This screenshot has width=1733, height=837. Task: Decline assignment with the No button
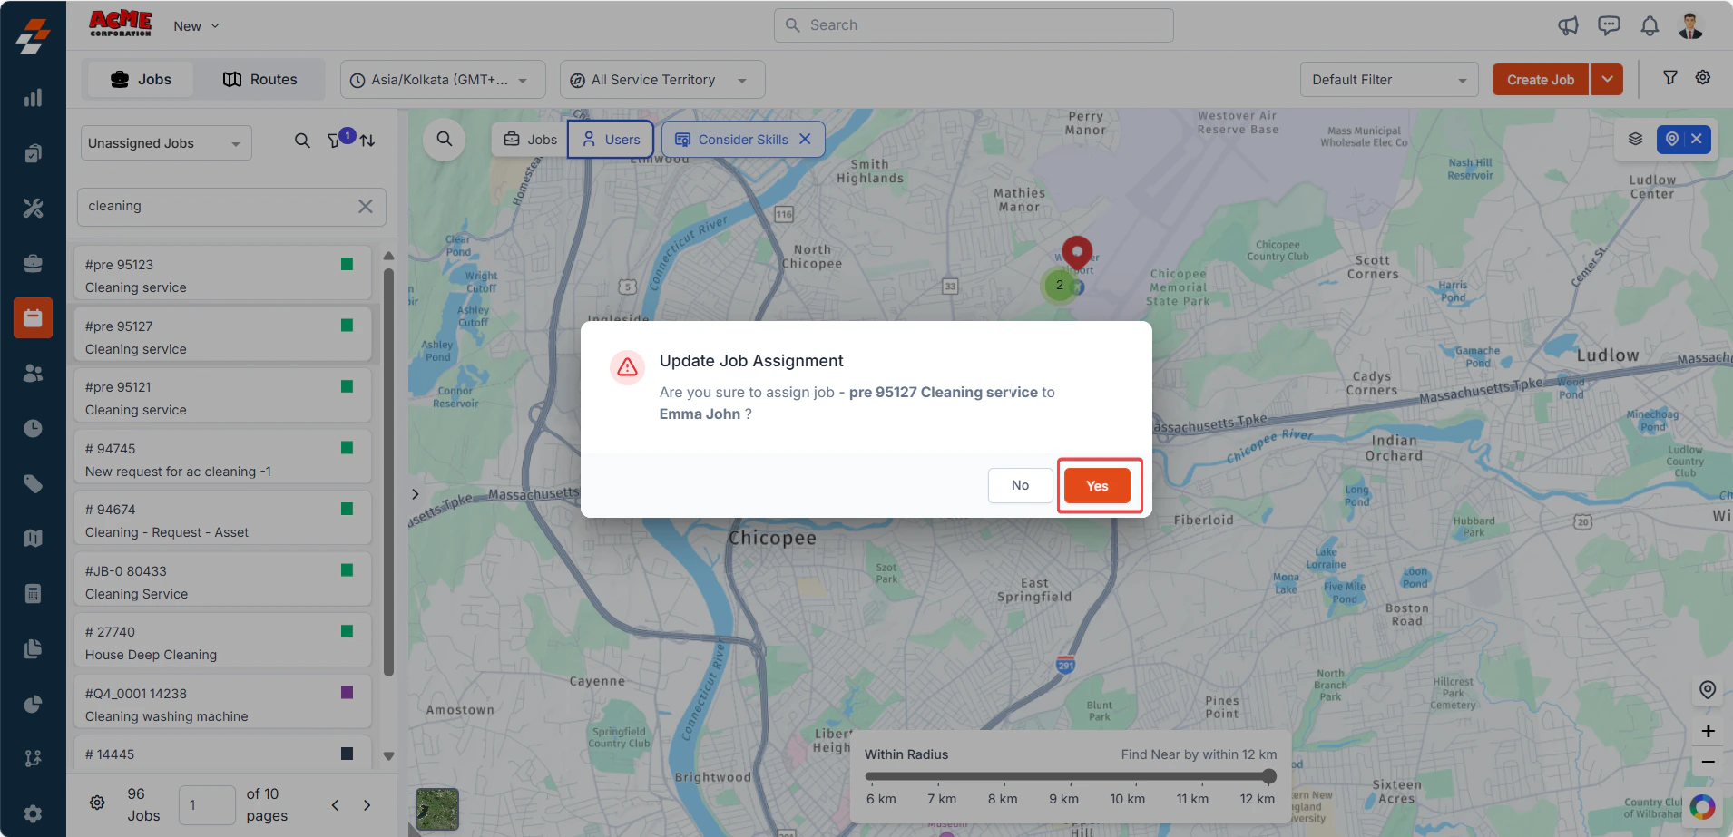(x=1020, y=485)
